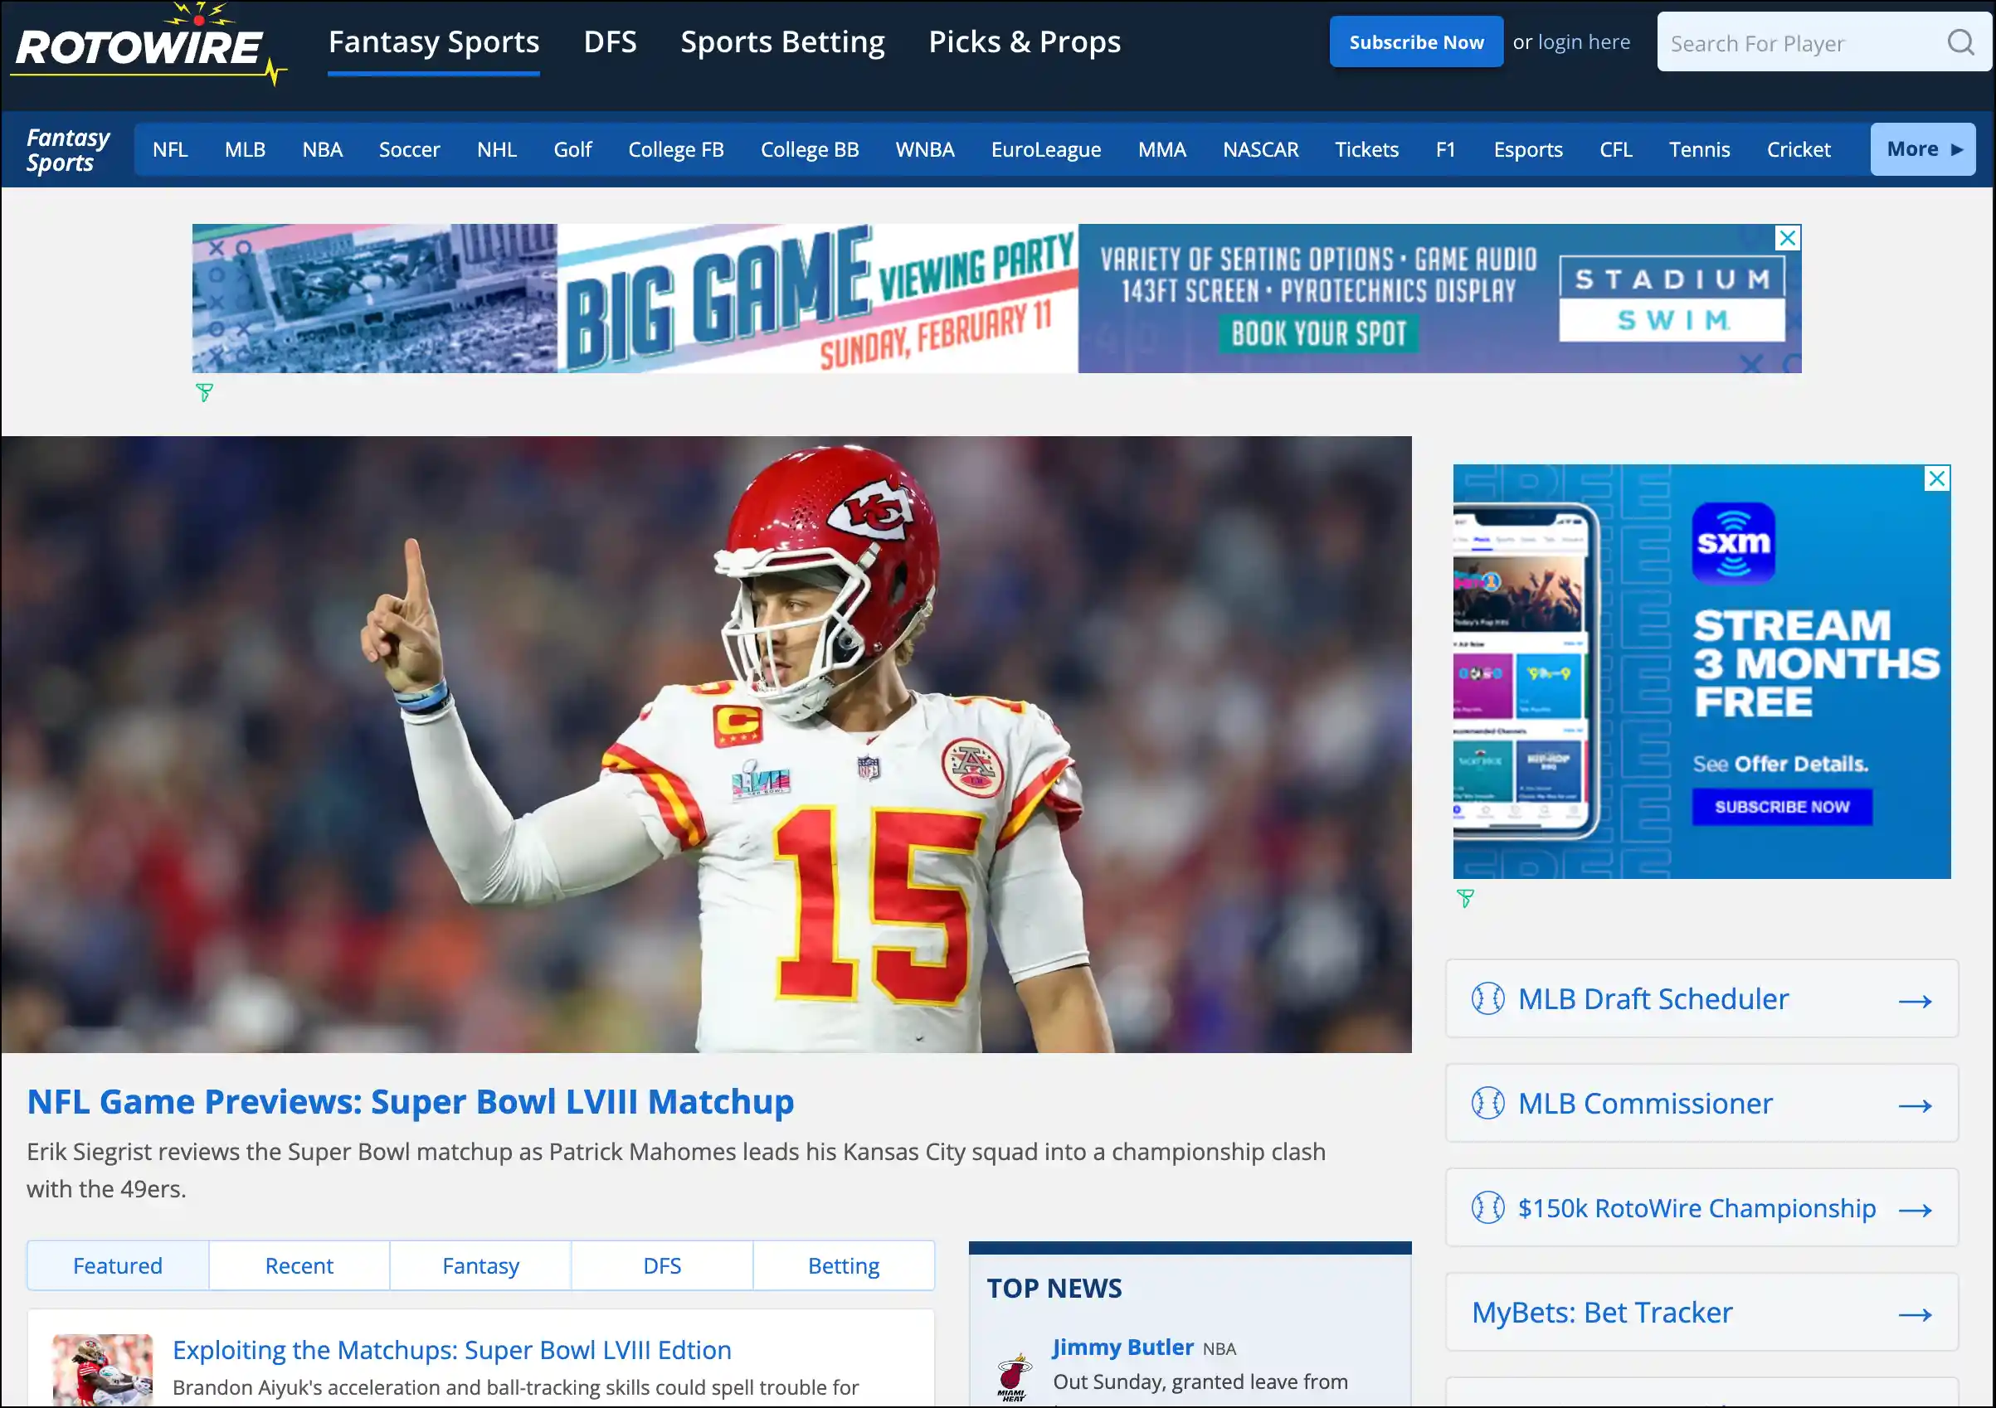This screenshot has width=1996, height=1408.
Task: Click the Fantasy Sports subnav label
Action: pos(68,149)
